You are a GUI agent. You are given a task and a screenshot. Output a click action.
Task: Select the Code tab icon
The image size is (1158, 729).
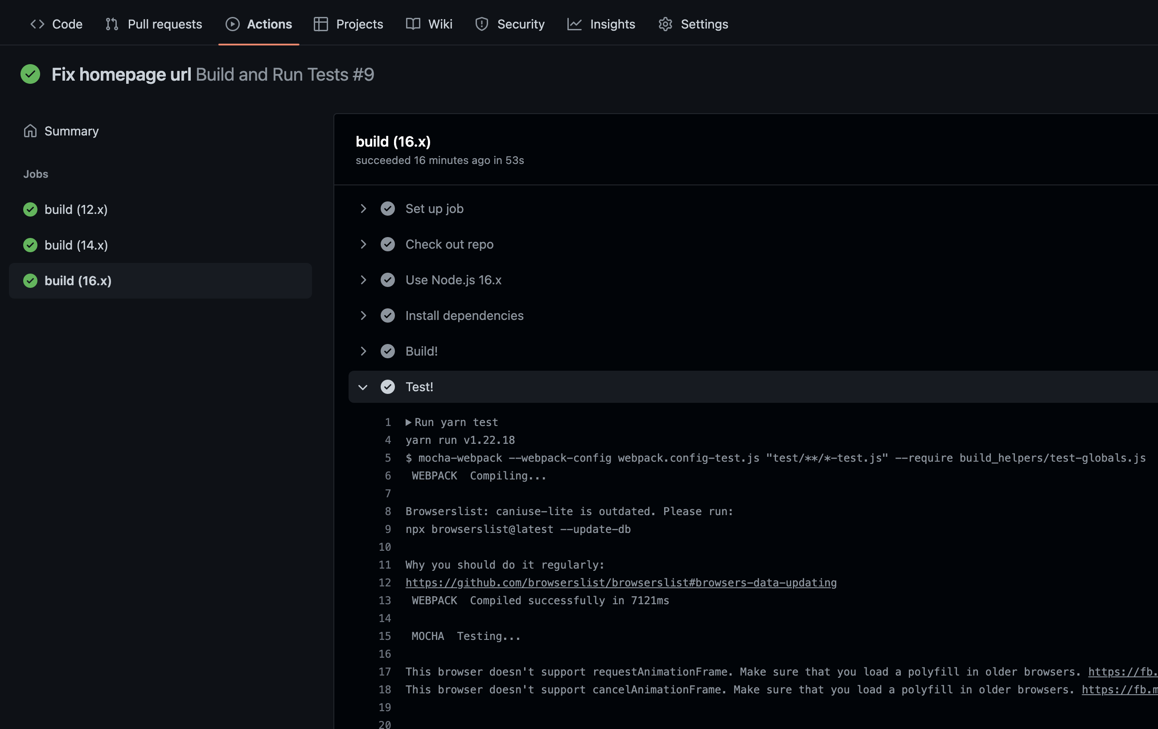pyautogui.click(x=37, y=24)
